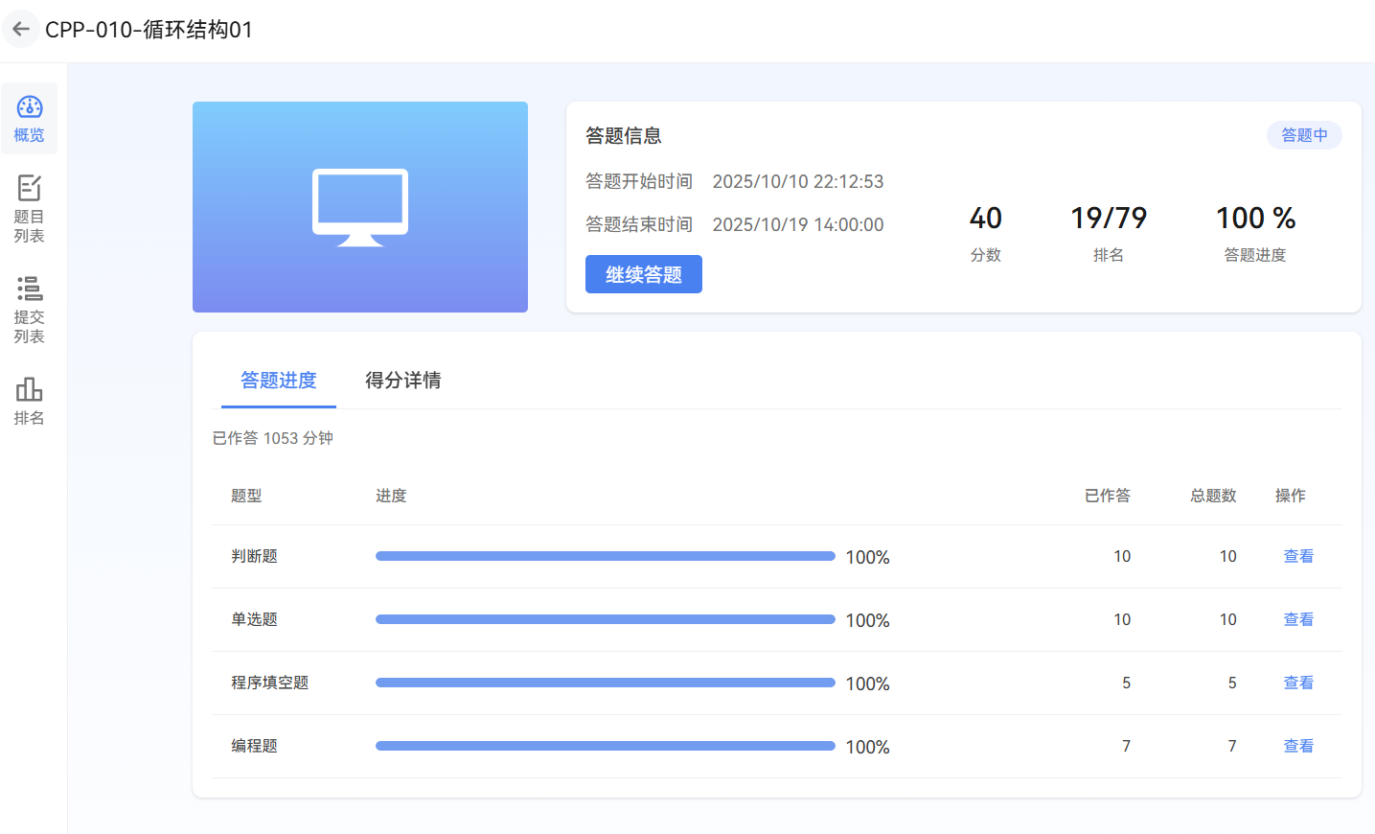Click the 判断题 row label

(x=254, y=556)
